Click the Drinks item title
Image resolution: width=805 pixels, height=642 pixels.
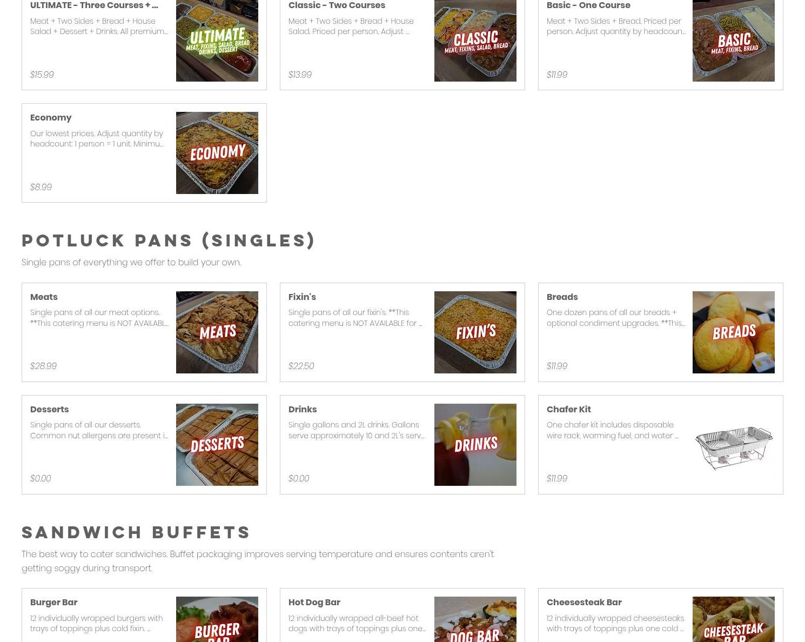[303, 409]
